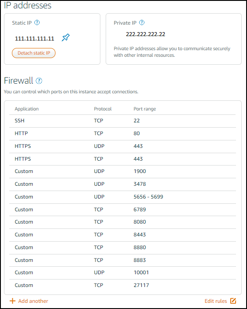Click the Firewall help question icon
The height and width of the screenshot is (309, 247).
[39, 81]
